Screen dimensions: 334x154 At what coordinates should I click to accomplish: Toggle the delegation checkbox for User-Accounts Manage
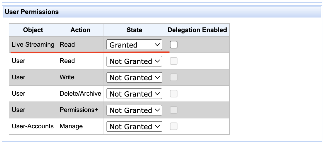[174, 126]
